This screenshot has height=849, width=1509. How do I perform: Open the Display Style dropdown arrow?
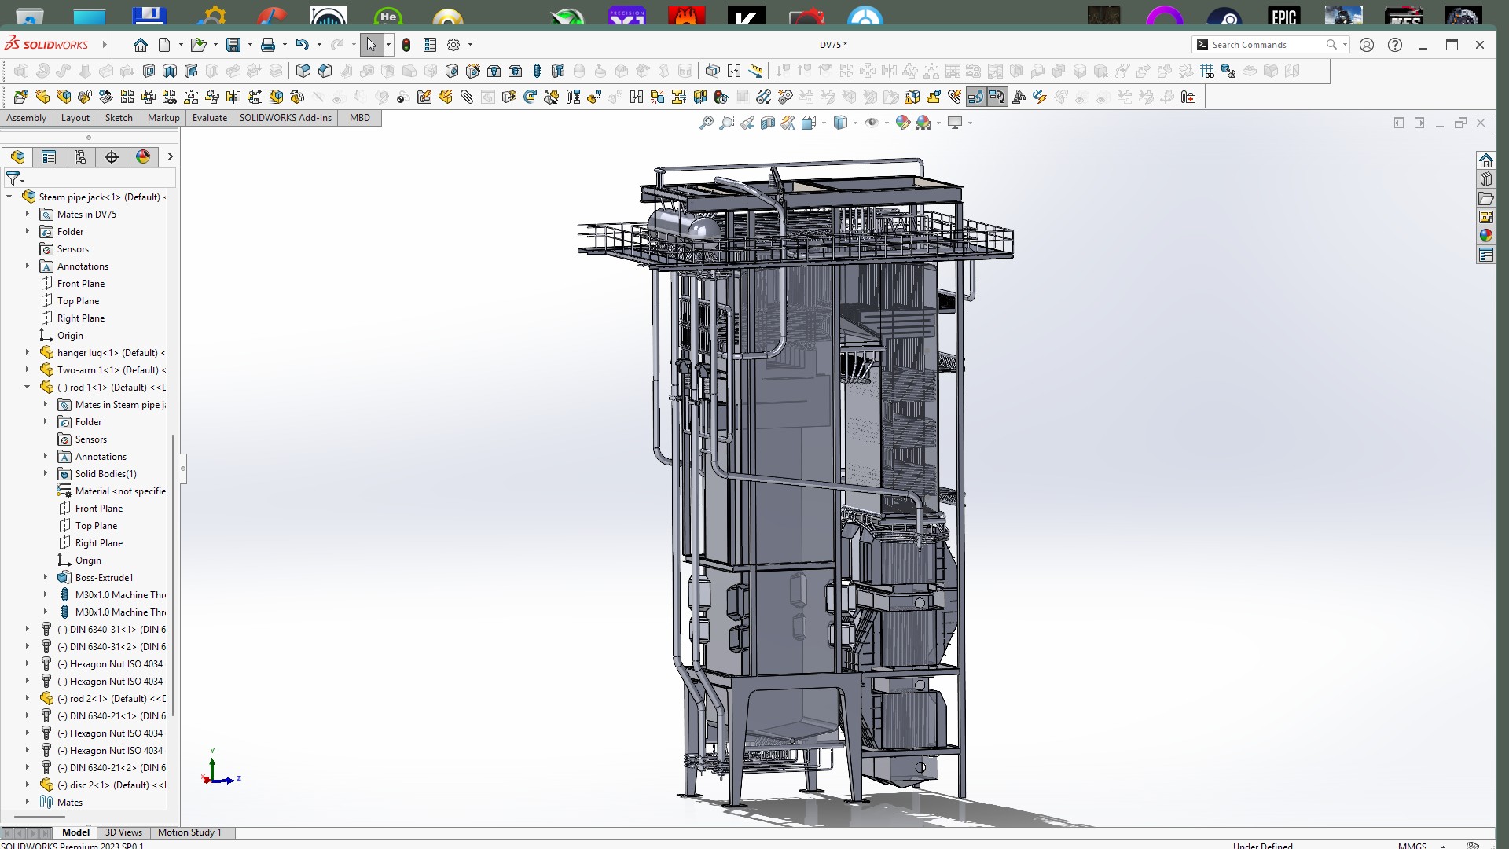(855, 123)
